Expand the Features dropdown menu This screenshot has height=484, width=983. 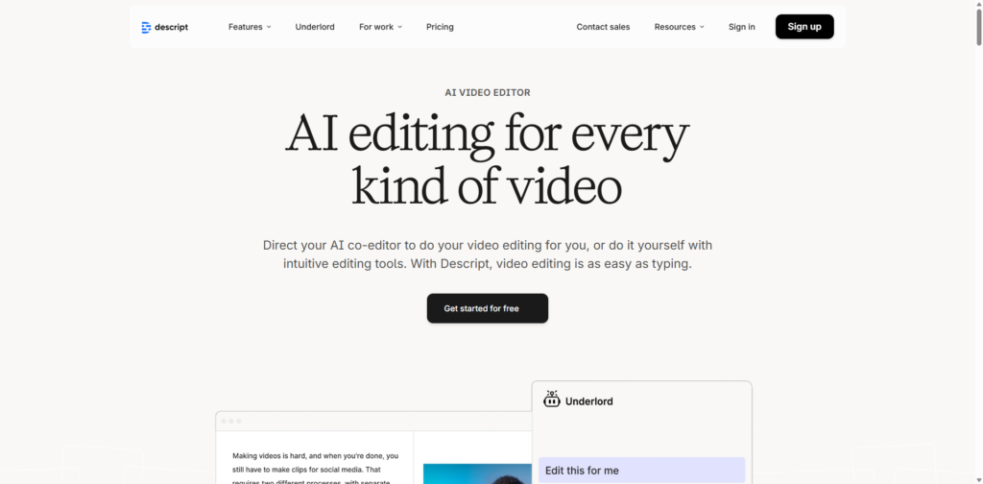[250, 27]
